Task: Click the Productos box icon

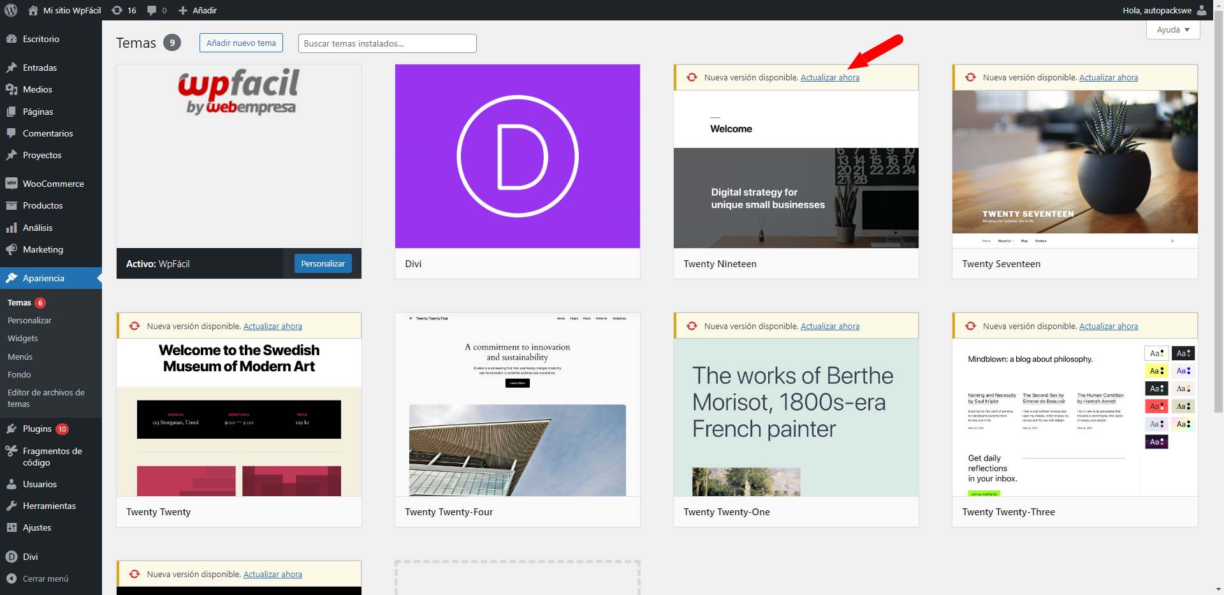Action: pyautogui.click(x=11, y=205)
